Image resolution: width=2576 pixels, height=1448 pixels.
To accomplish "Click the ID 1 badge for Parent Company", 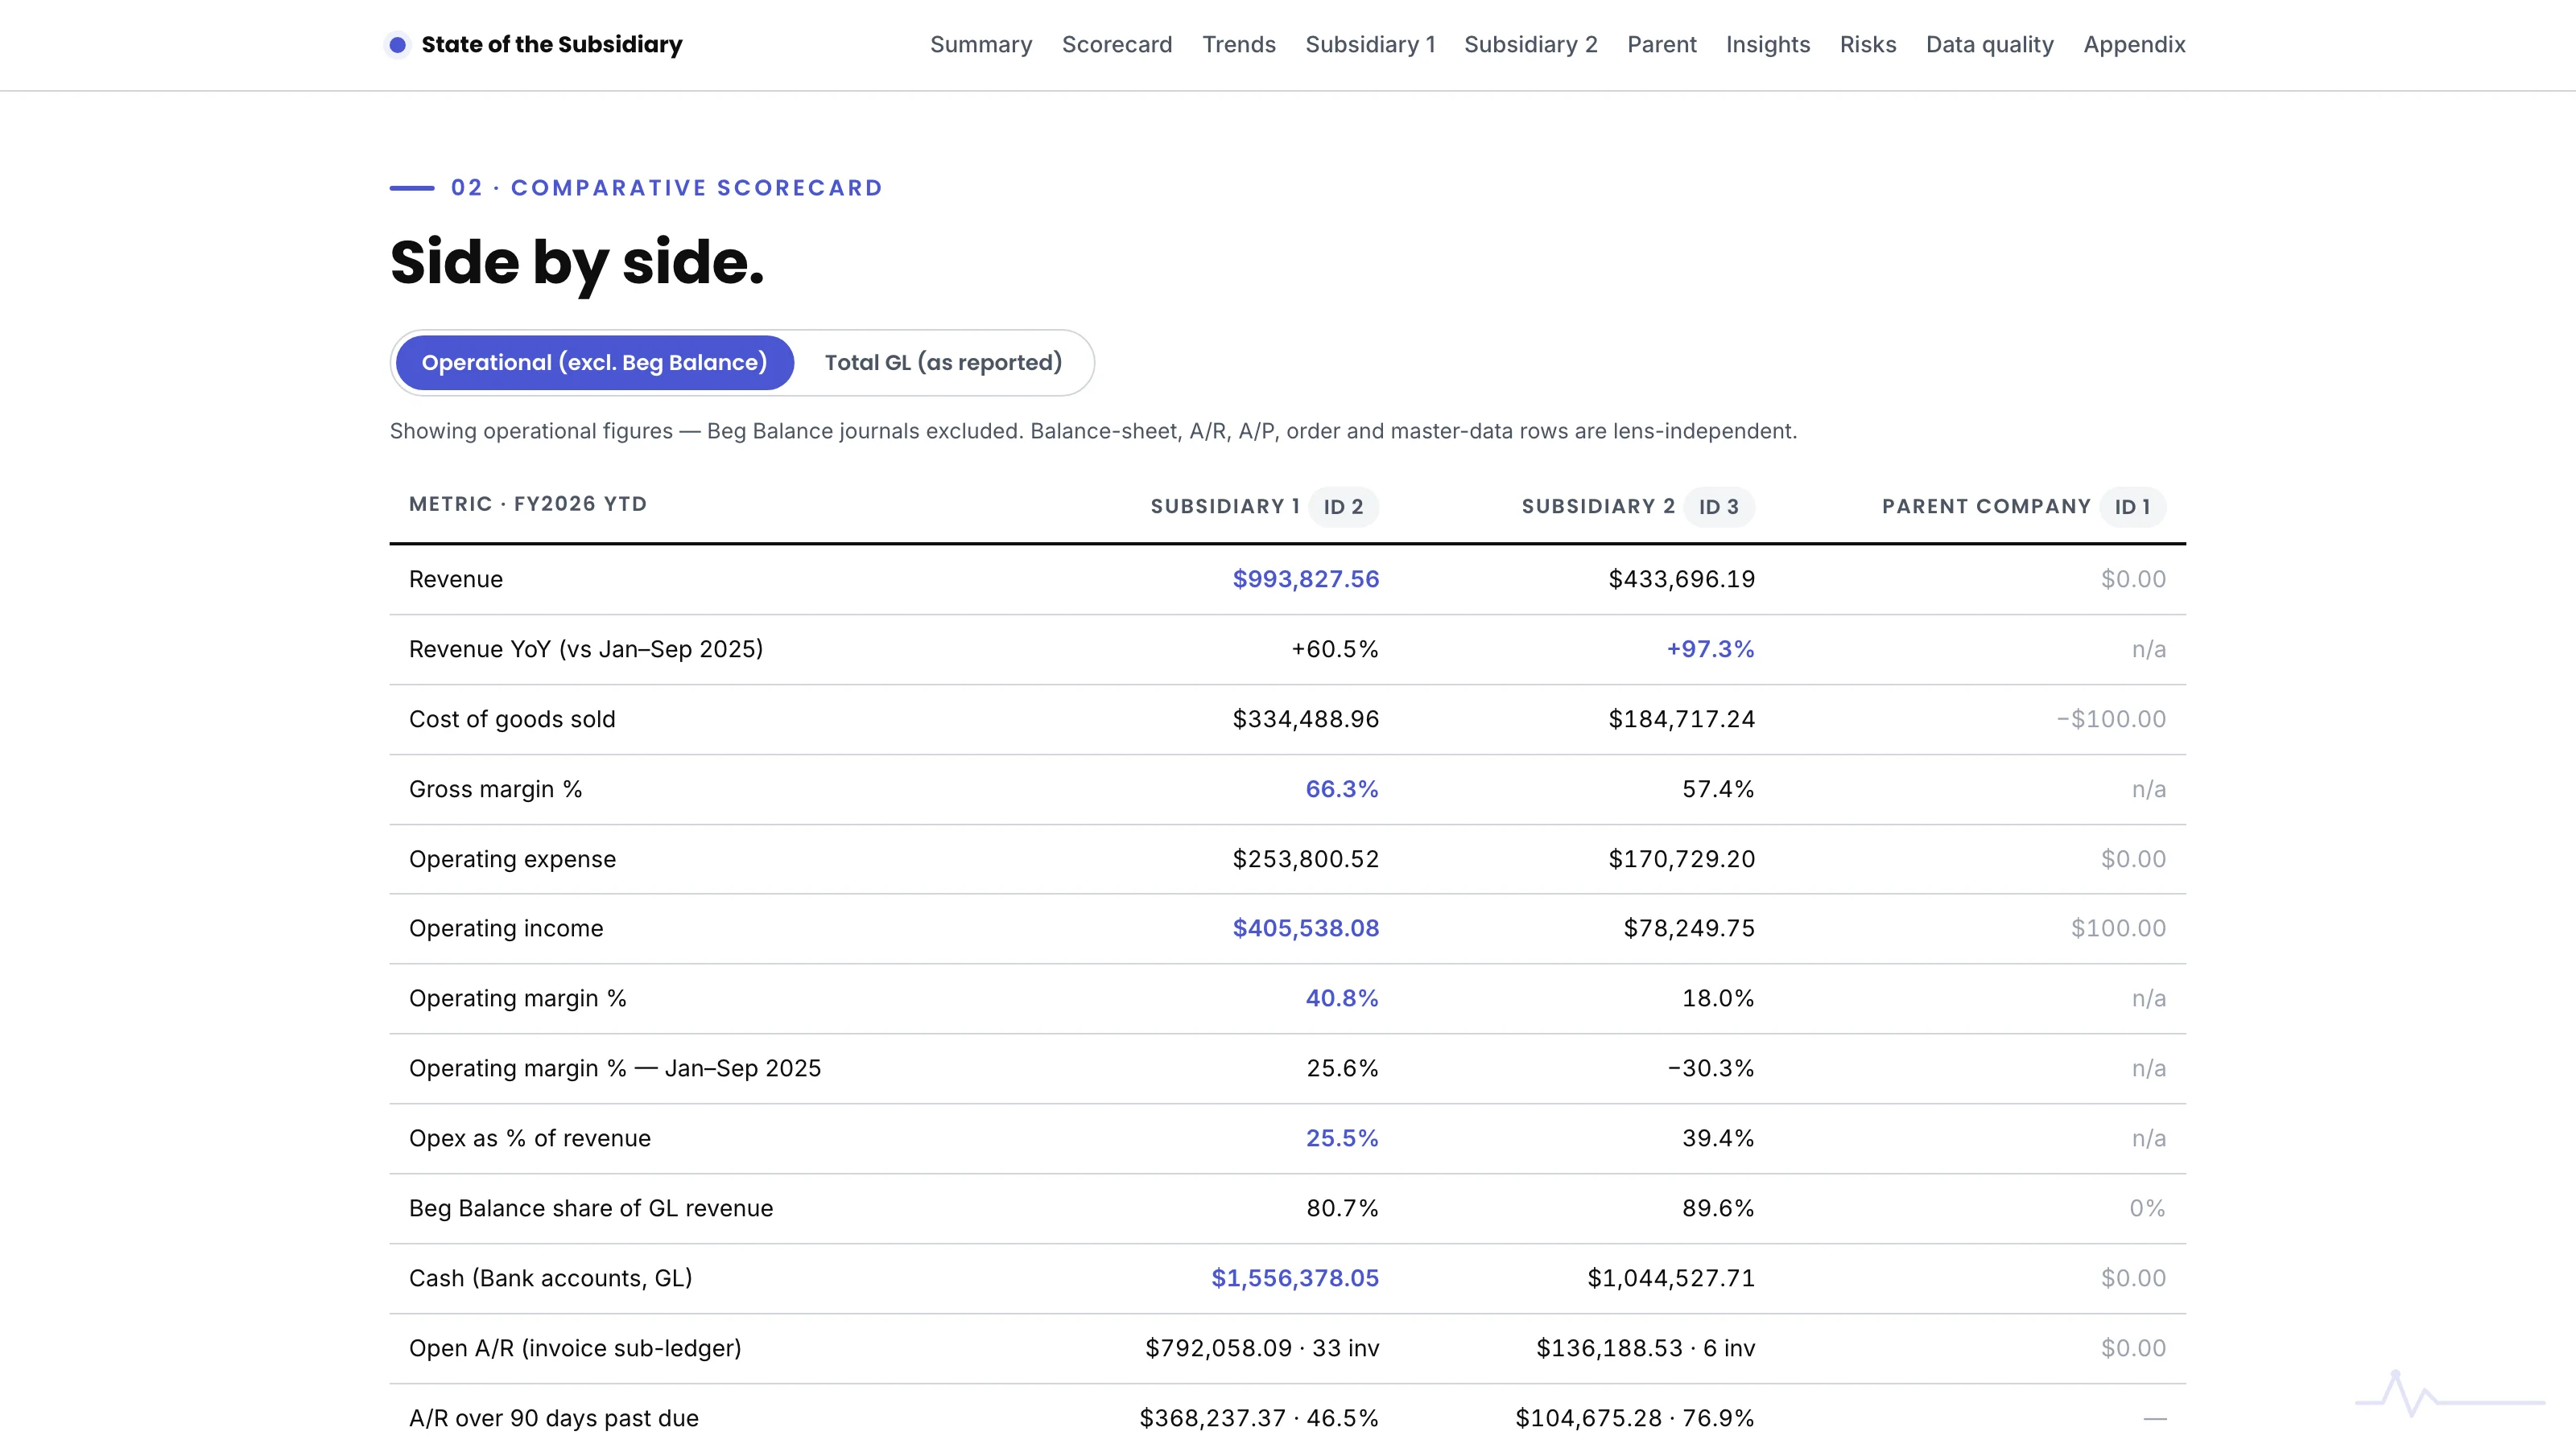I will click(x=2132, y=507).
